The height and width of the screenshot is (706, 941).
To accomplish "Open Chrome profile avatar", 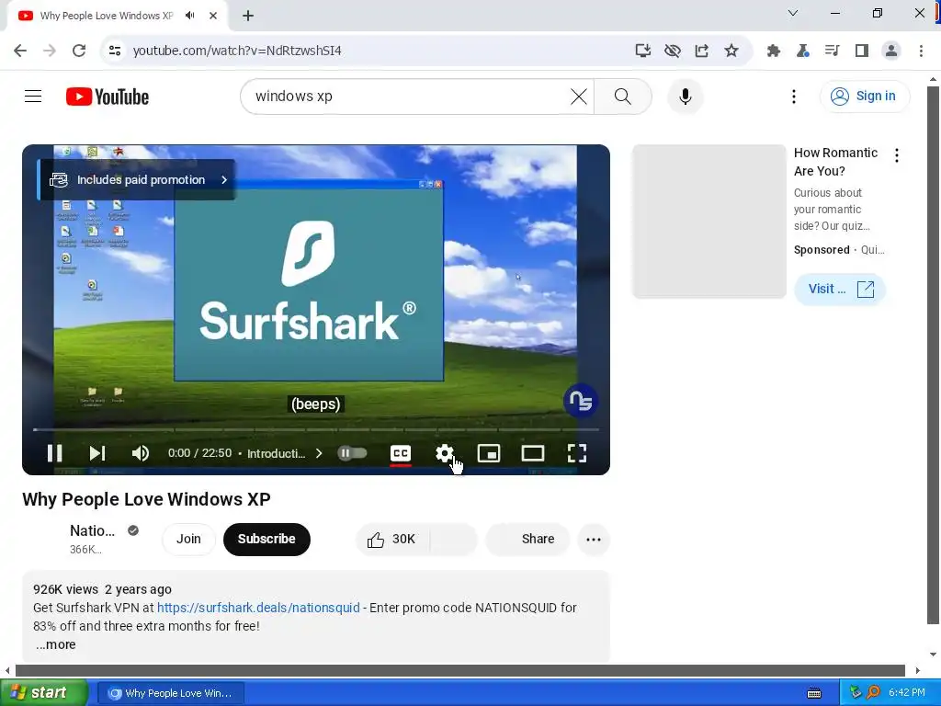I will click(x=891, y=51).
